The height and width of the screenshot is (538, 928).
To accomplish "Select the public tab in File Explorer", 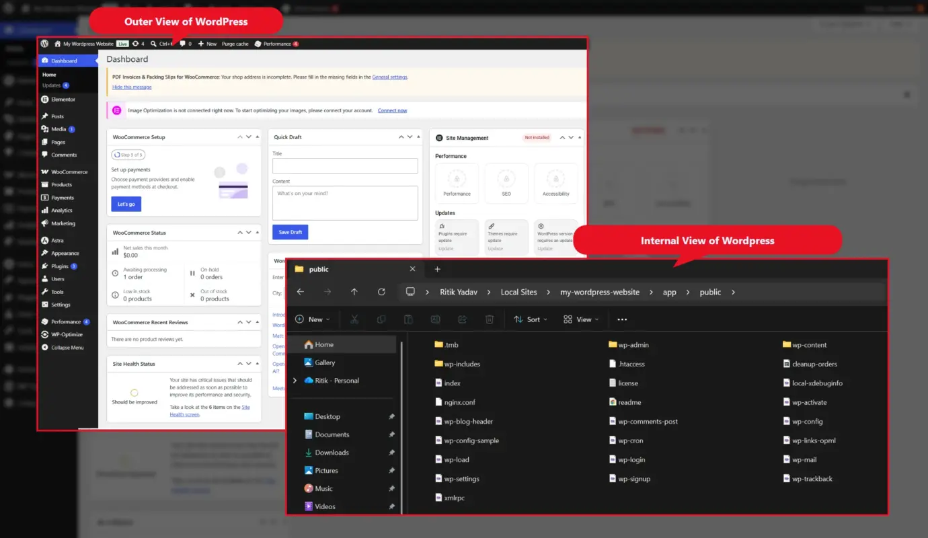I will (356, 269).
